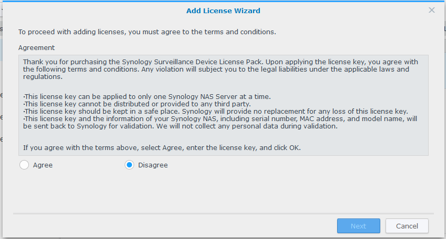Click the "Thank you for purchasing" paragraph
The image size is (446, 239).
tap(158, 62)
